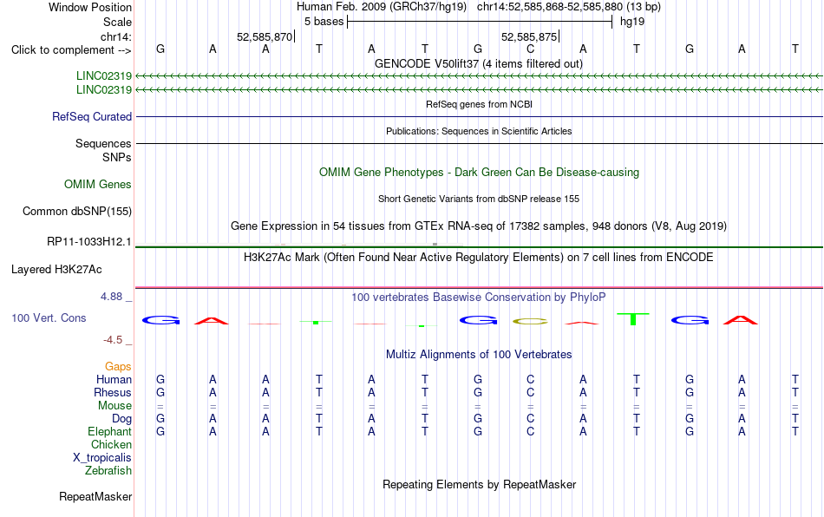The image size is (824, 517).
Task: Click the tall green T conservation logo letter
Action: click(633, 318)
